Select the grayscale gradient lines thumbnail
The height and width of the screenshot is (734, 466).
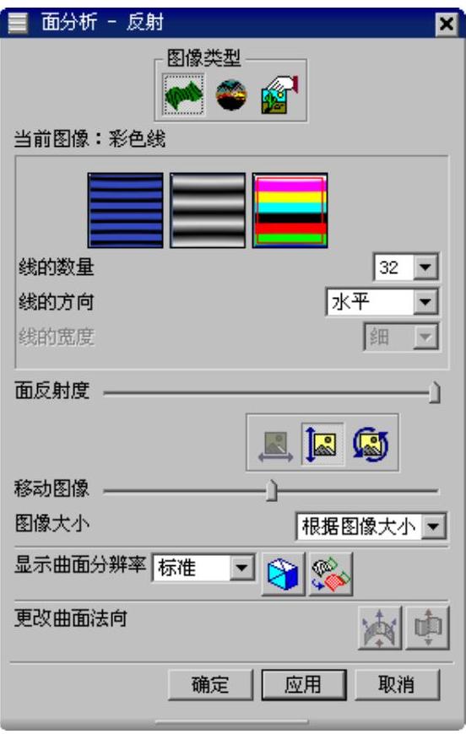(208, 210)
